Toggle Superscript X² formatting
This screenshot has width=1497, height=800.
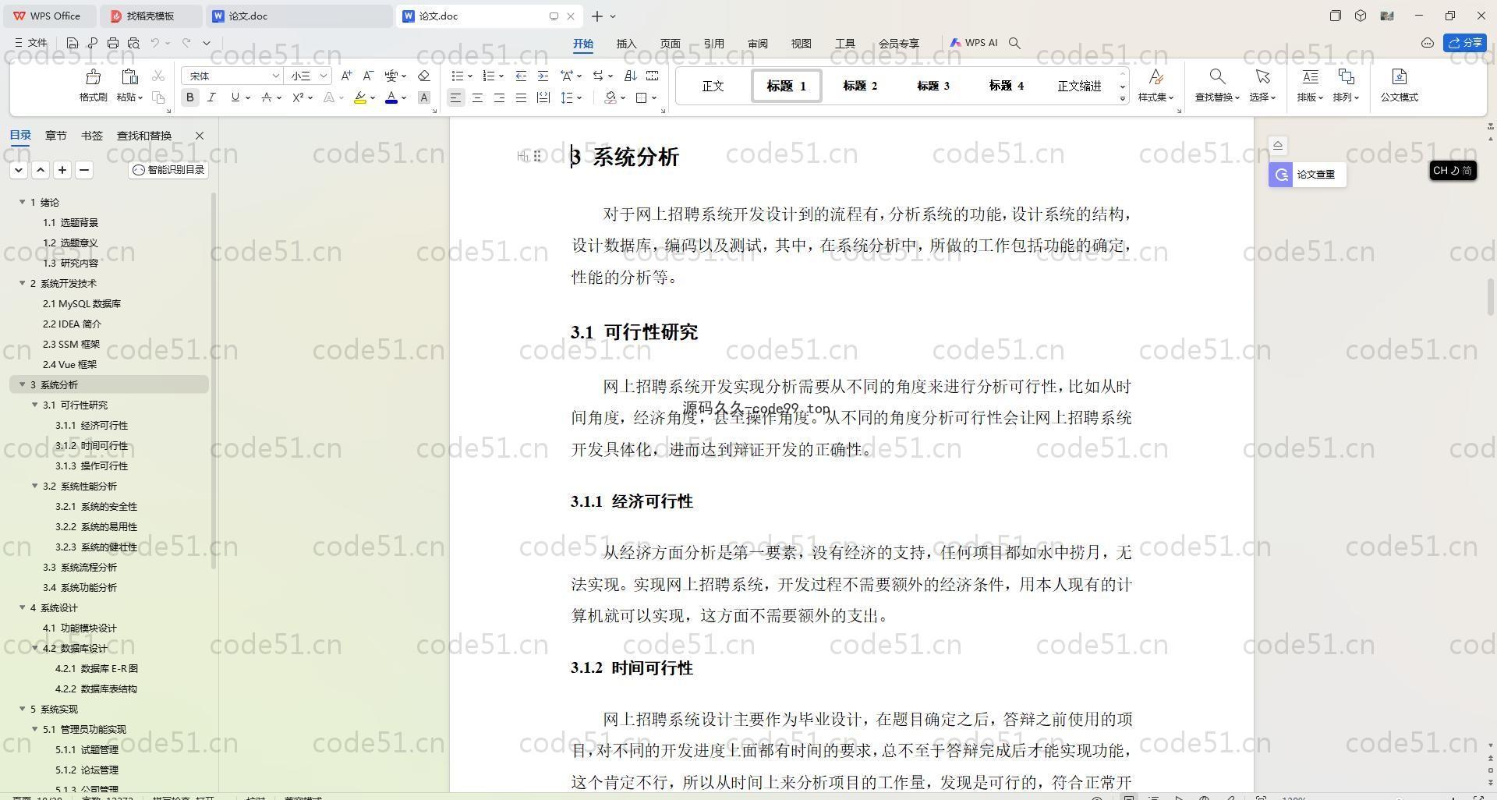point(298,97)
